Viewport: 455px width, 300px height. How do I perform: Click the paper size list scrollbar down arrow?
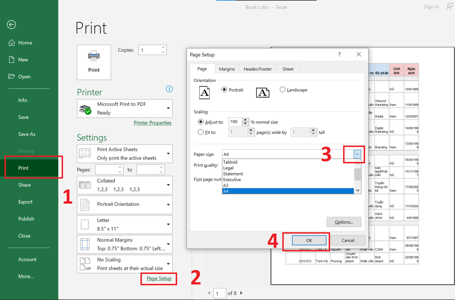click(x=357, y=191)
